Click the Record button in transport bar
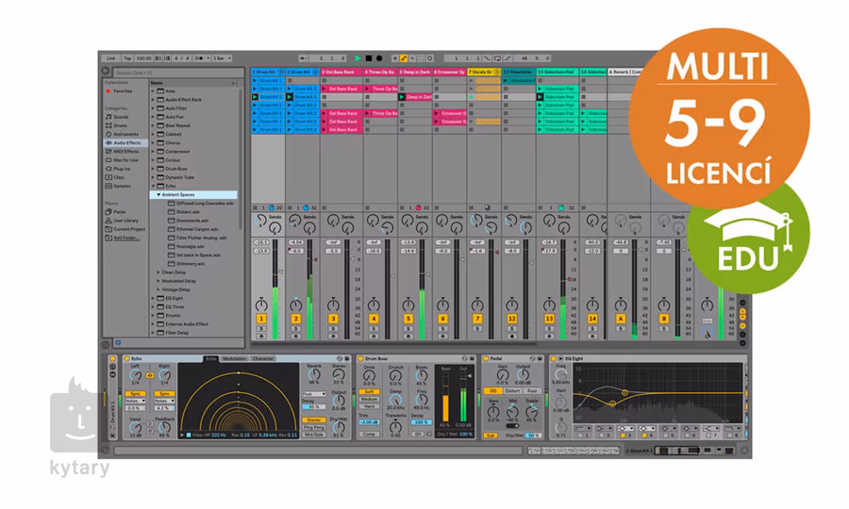The height and width of the screenshot is (509, 849). tap(378, 58)
